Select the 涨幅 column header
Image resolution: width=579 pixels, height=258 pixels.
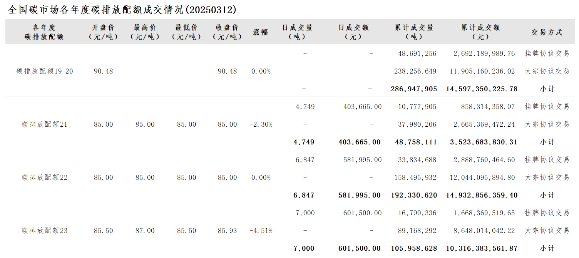pos(261,32)
